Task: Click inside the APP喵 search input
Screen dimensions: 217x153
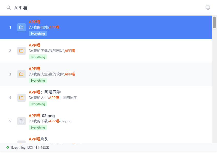Action: pos(51,8)
